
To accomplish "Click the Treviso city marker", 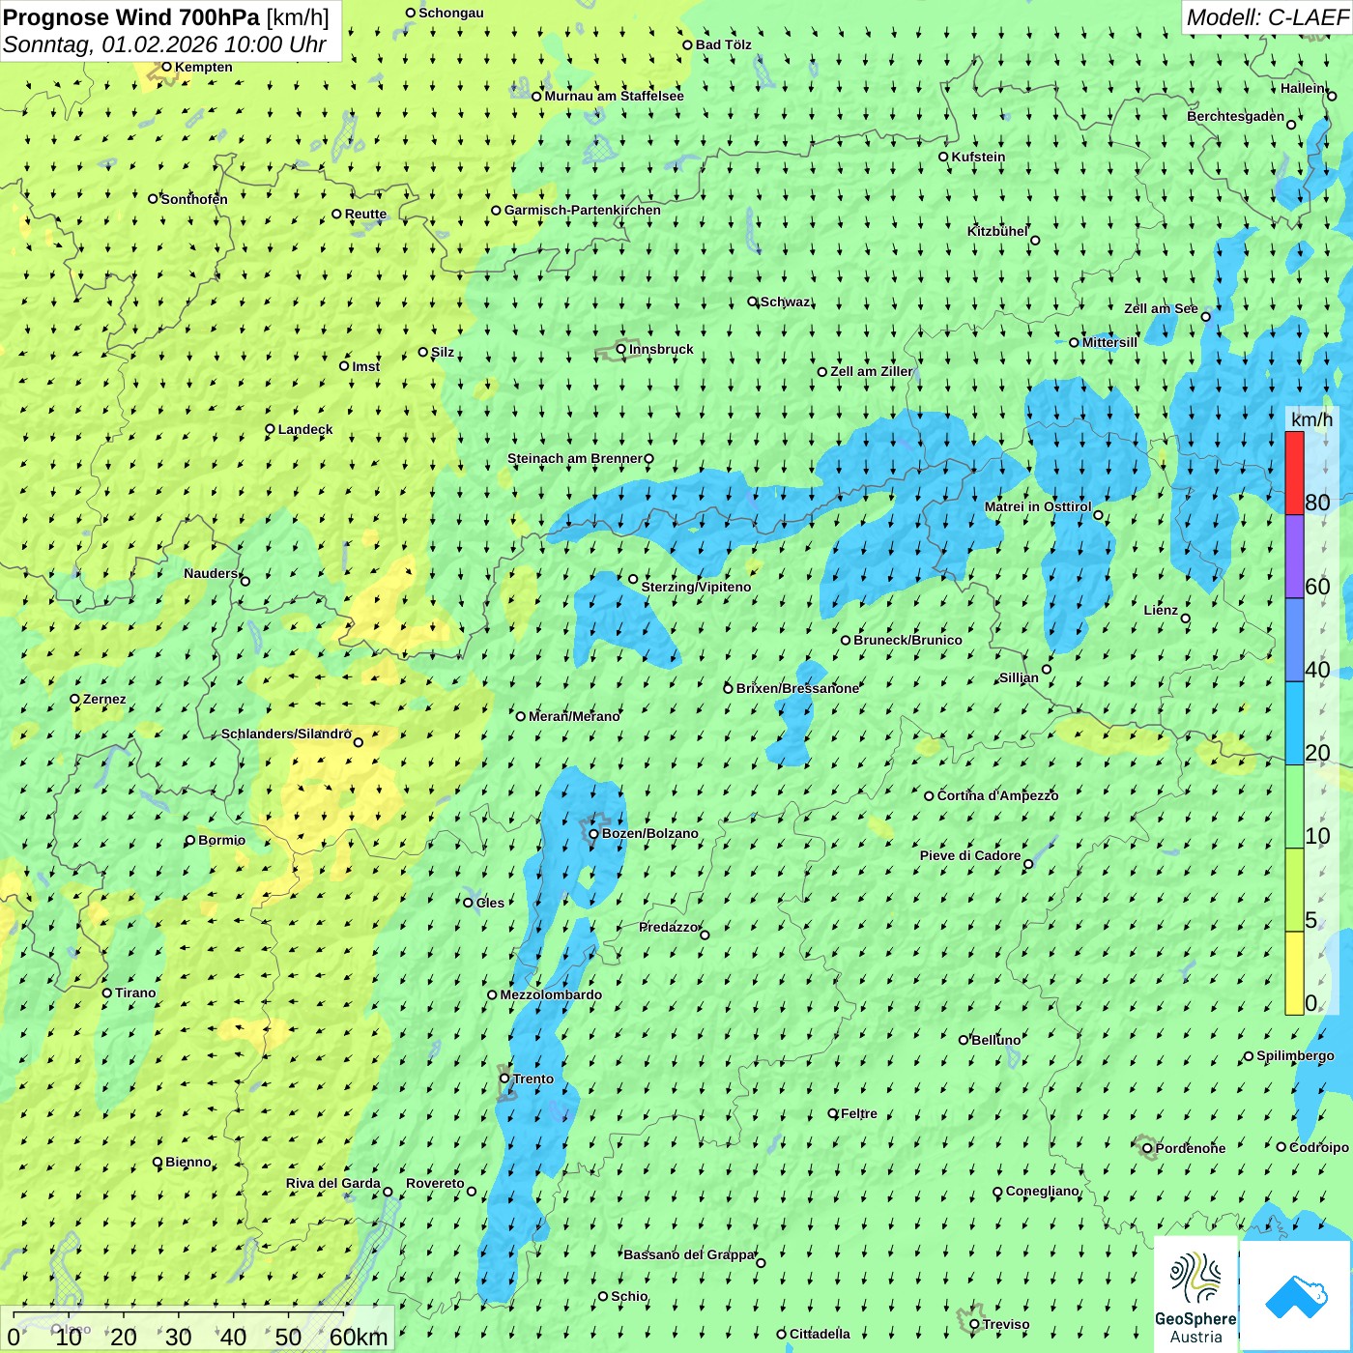I will 974,1324.
